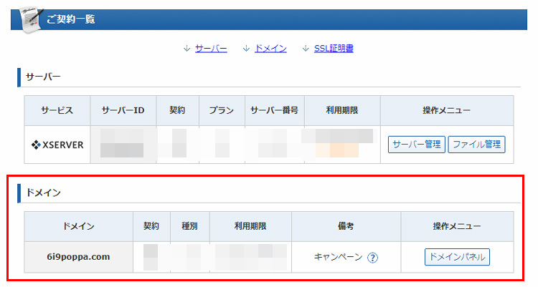The height and width of the screenshot is (287, 538).
Task: Click the 備考 column header
Action: click(346, 226)
